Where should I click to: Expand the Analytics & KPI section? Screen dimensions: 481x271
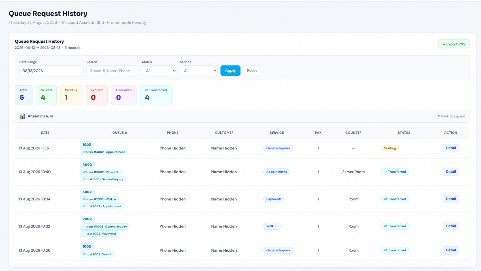pyautogui.click(x=242, y=116)
